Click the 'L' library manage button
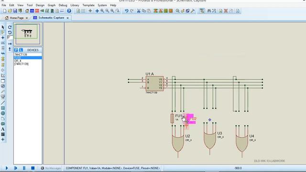306x172 pixels. (x=21, y=50)
